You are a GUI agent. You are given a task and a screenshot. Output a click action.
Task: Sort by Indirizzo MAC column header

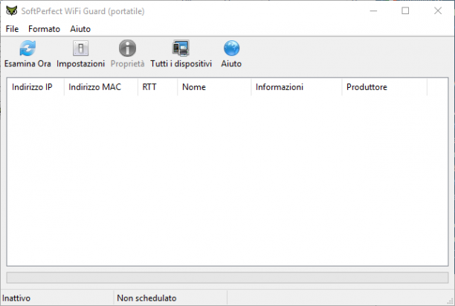tap(100, 87)
